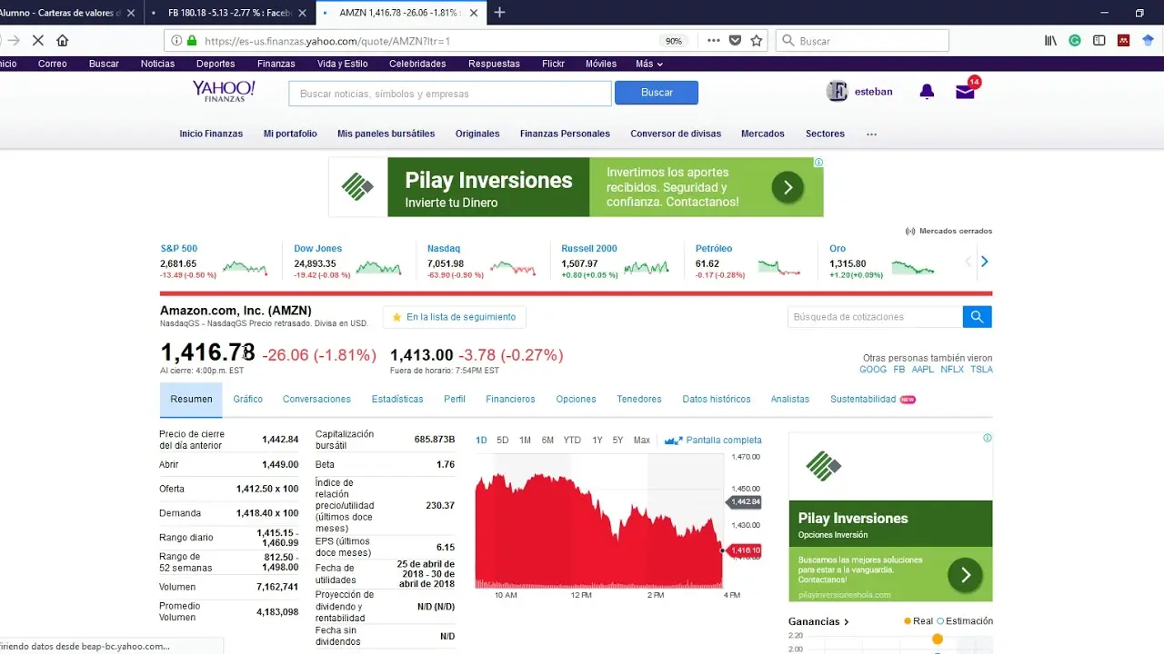1164x654 pixels.
Task: Select the Max chart range
Action: (642, 440)
